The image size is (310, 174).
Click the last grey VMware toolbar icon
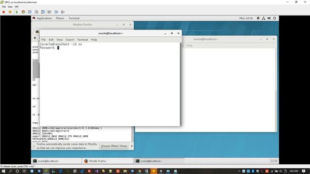tap(62, 12)
